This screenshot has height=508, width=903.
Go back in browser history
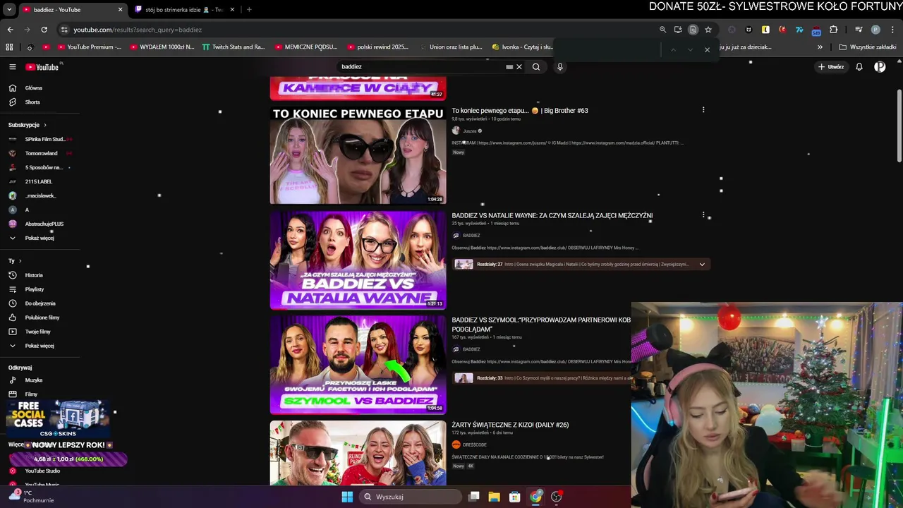tap(10, 30)
